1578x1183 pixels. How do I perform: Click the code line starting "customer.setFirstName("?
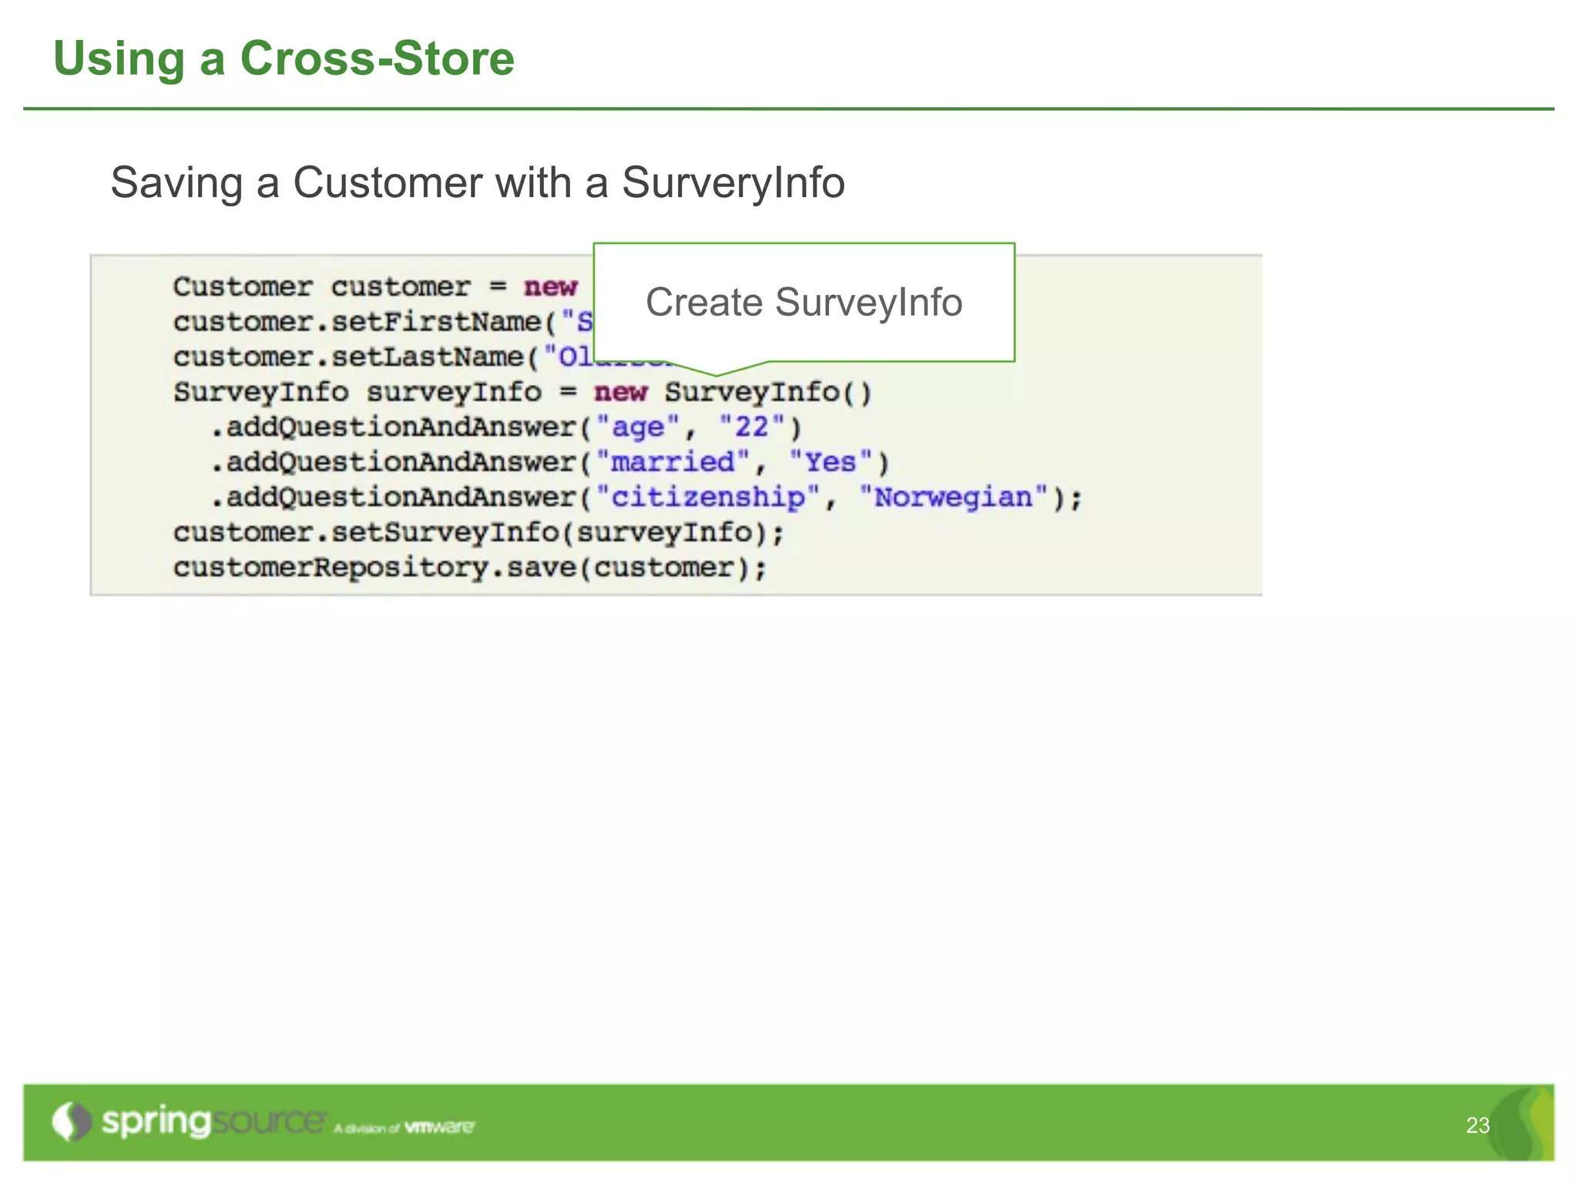tap(383, 322)
